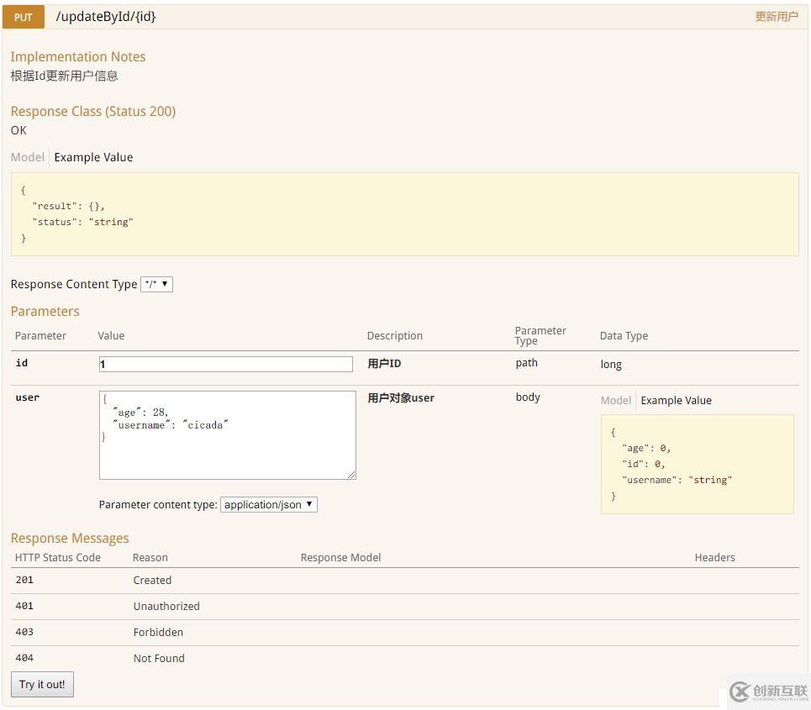Select the 401 status code cell
811x710 pixels.
[24, 606]
